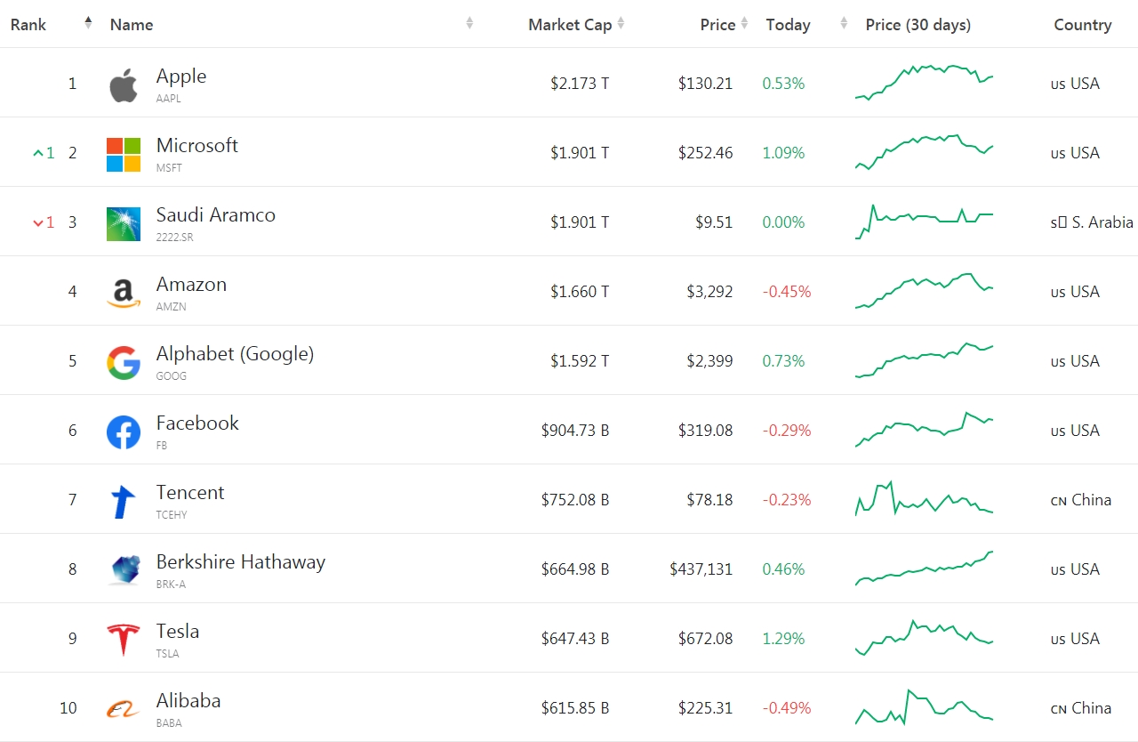Screen dimensions: 1138x742
Task: Open the Microsoft company link
Action: click(x=197, y=146)
